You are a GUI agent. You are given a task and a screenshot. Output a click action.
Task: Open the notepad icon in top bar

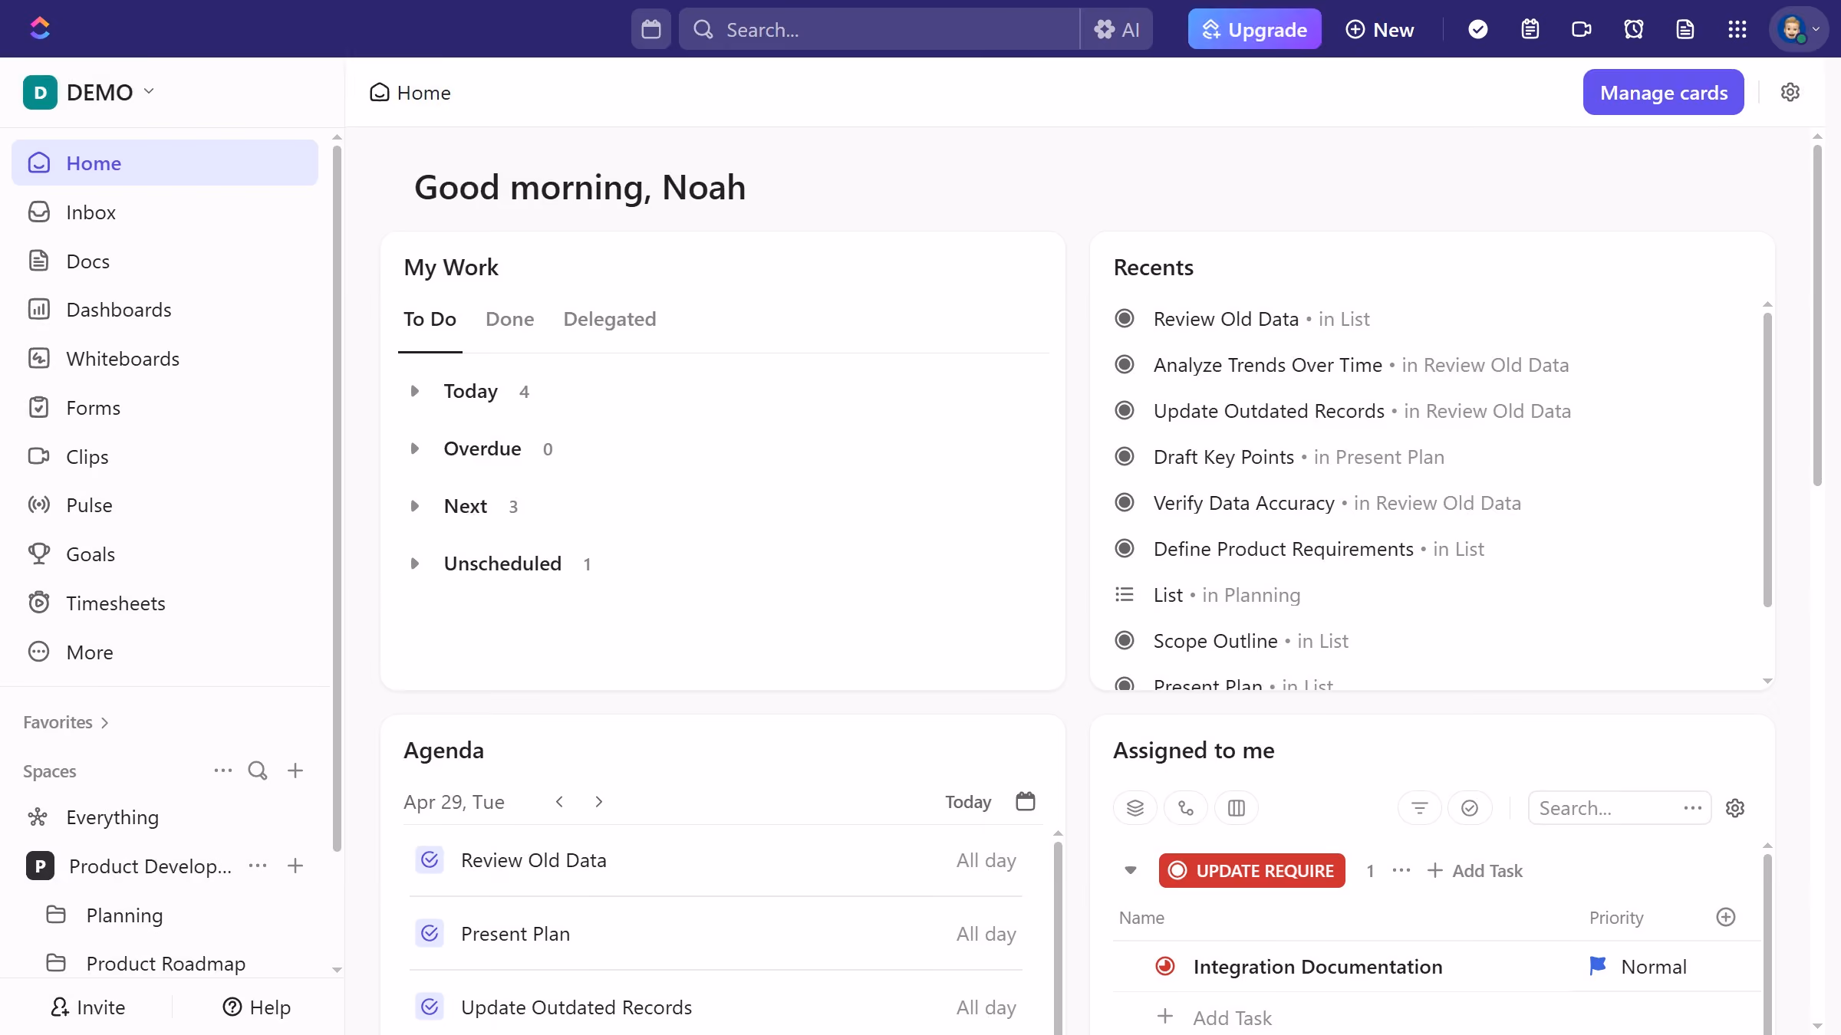coord(1530,29)
